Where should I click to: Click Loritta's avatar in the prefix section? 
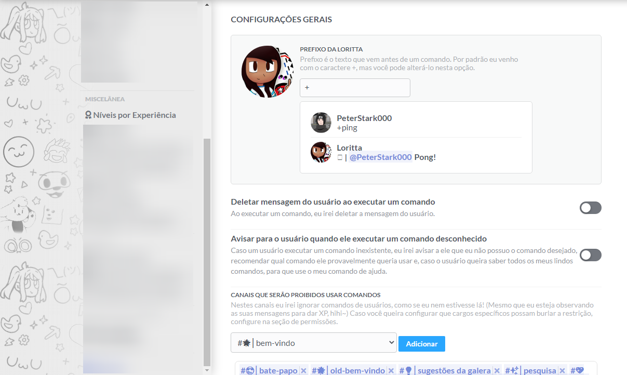pyautogui.click(x=267, y=71)
